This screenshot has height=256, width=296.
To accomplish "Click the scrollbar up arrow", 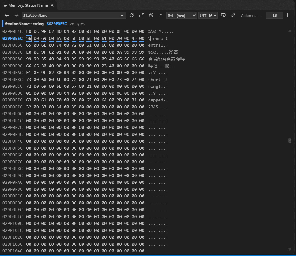I will pyautogui.click(x=290, y=31).
